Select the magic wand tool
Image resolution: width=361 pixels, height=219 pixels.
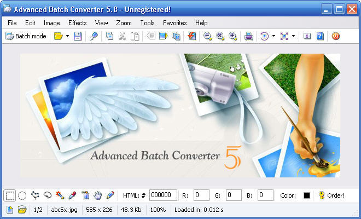pos(60,195)
